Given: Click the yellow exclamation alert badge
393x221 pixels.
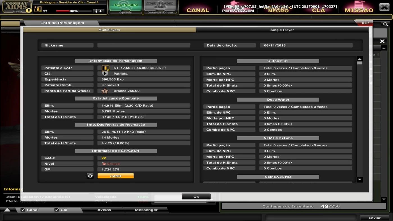Looking at the screenshot, I should 29,11.
